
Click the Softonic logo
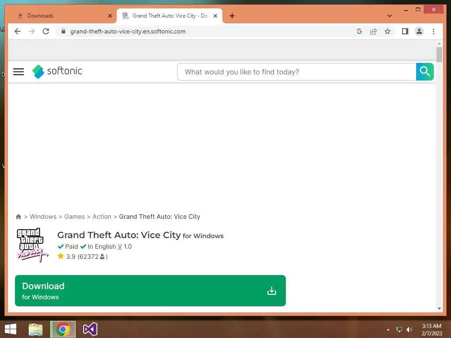point(57,71)
